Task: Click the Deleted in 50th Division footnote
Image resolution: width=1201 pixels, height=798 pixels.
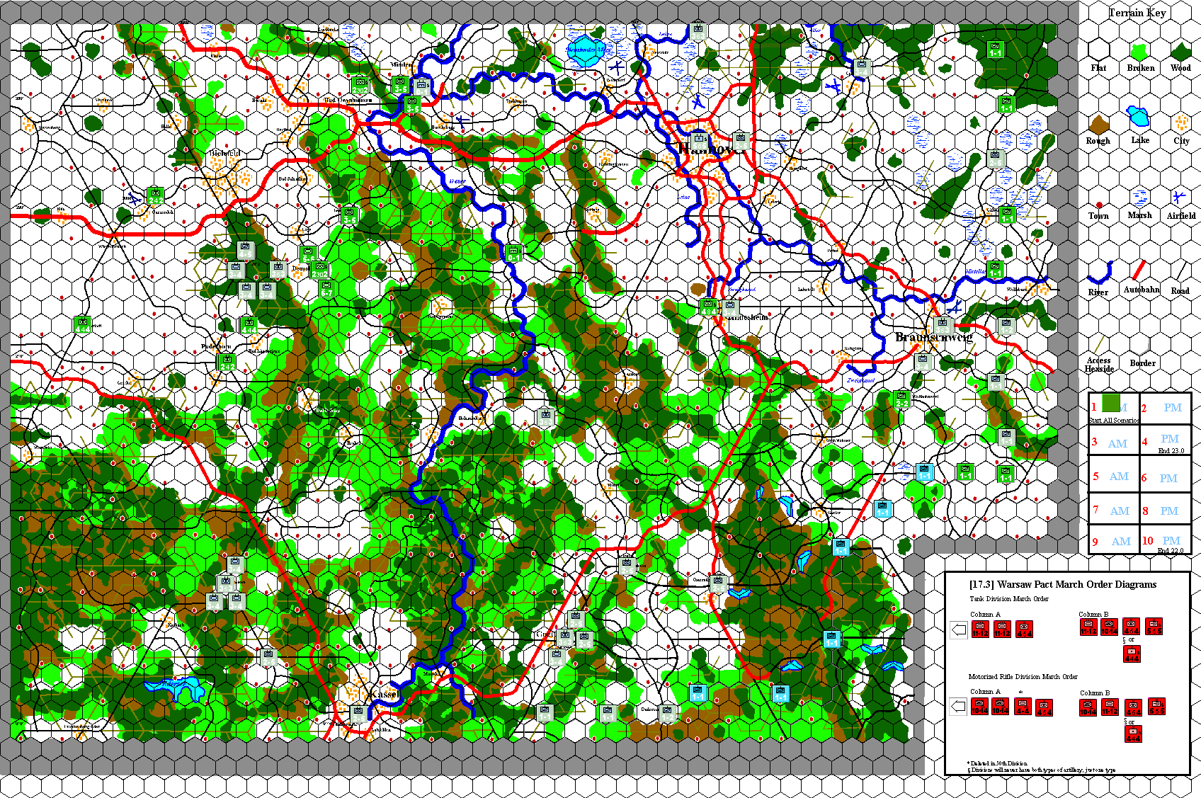Action: [x=997, y=763]
